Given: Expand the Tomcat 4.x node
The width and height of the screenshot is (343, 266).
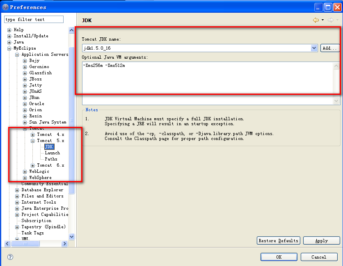Looking at the screenshot, I should [32, 135].
